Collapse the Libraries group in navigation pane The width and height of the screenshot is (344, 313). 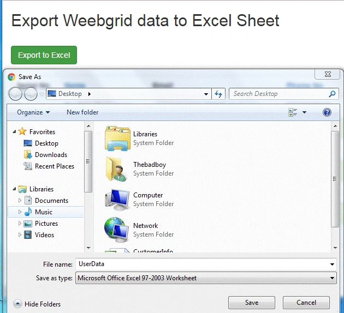coord(14,189)
